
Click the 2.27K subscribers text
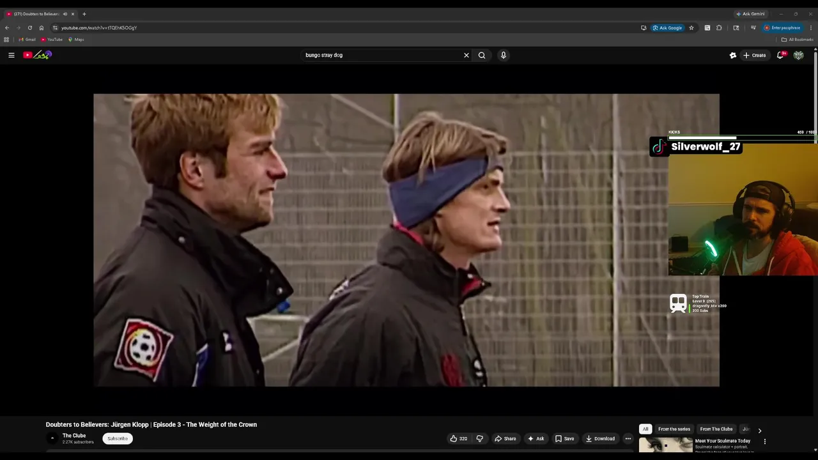click(x=78, y=442)
